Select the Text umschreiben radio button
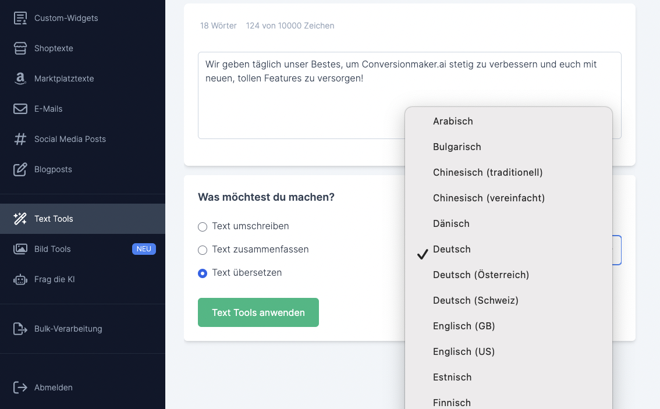Viewport: 660px width, 409px height. (203, 227)
